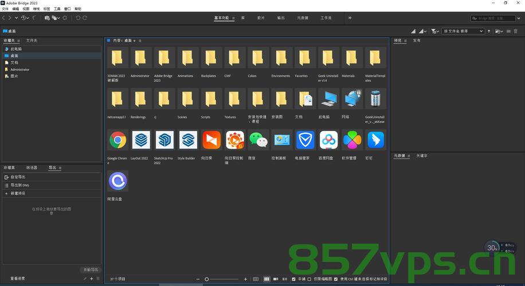This screenshot has height=286, width=525.
Task: Switch to the 元数据 workspace
Action: click(303, 18)
